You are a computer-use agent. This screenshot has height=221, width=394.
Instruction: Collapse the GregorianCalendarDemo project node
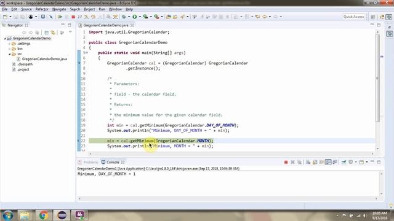coord(5,39)
